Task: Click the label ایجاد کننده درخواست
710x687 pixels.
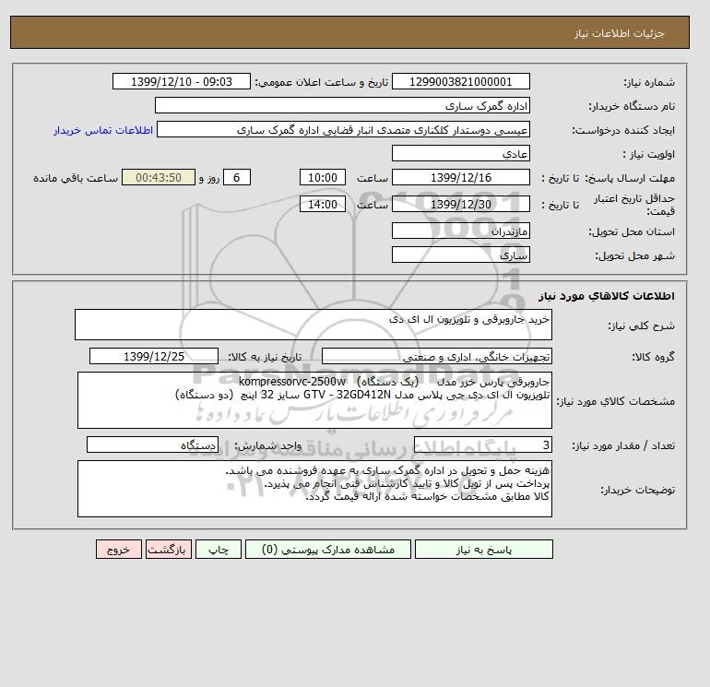Action: click(623, 130)
